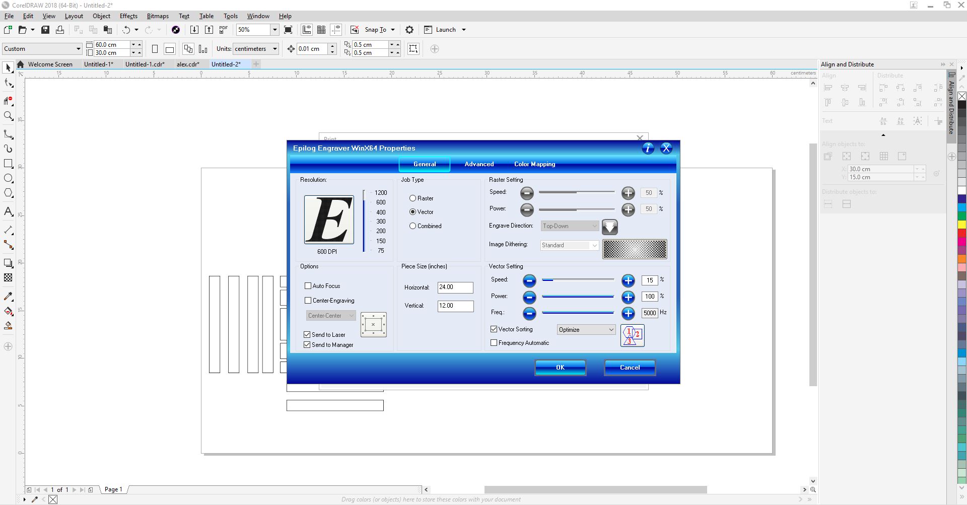Select the Shape edit tool
This screenshot has height=505, width=967.
tap(8, 84)
